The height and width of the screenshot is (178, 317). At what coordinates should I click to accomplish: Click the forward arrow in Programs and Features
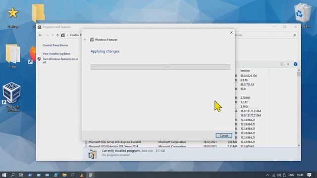click(47, 35)
